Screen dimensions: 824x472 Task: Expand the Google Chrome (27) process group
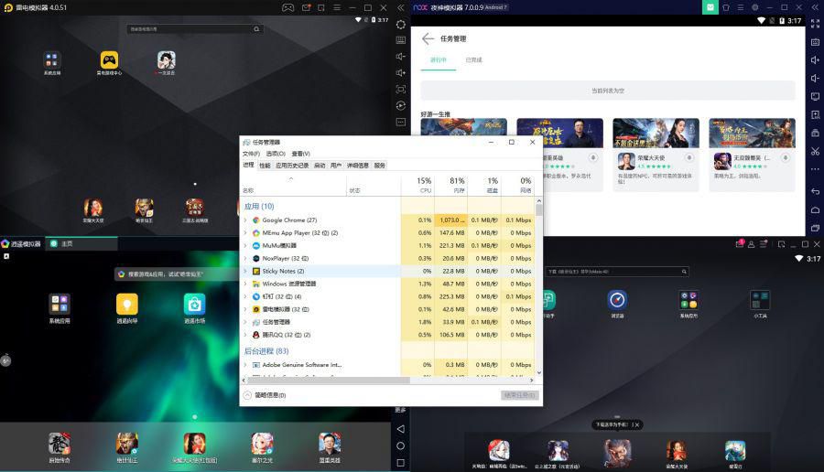tap(244, 220)
